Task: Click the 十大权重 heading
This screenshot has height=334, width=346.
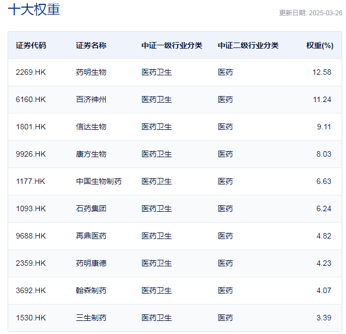Action: pyautogui.click(x=34, y=10)
